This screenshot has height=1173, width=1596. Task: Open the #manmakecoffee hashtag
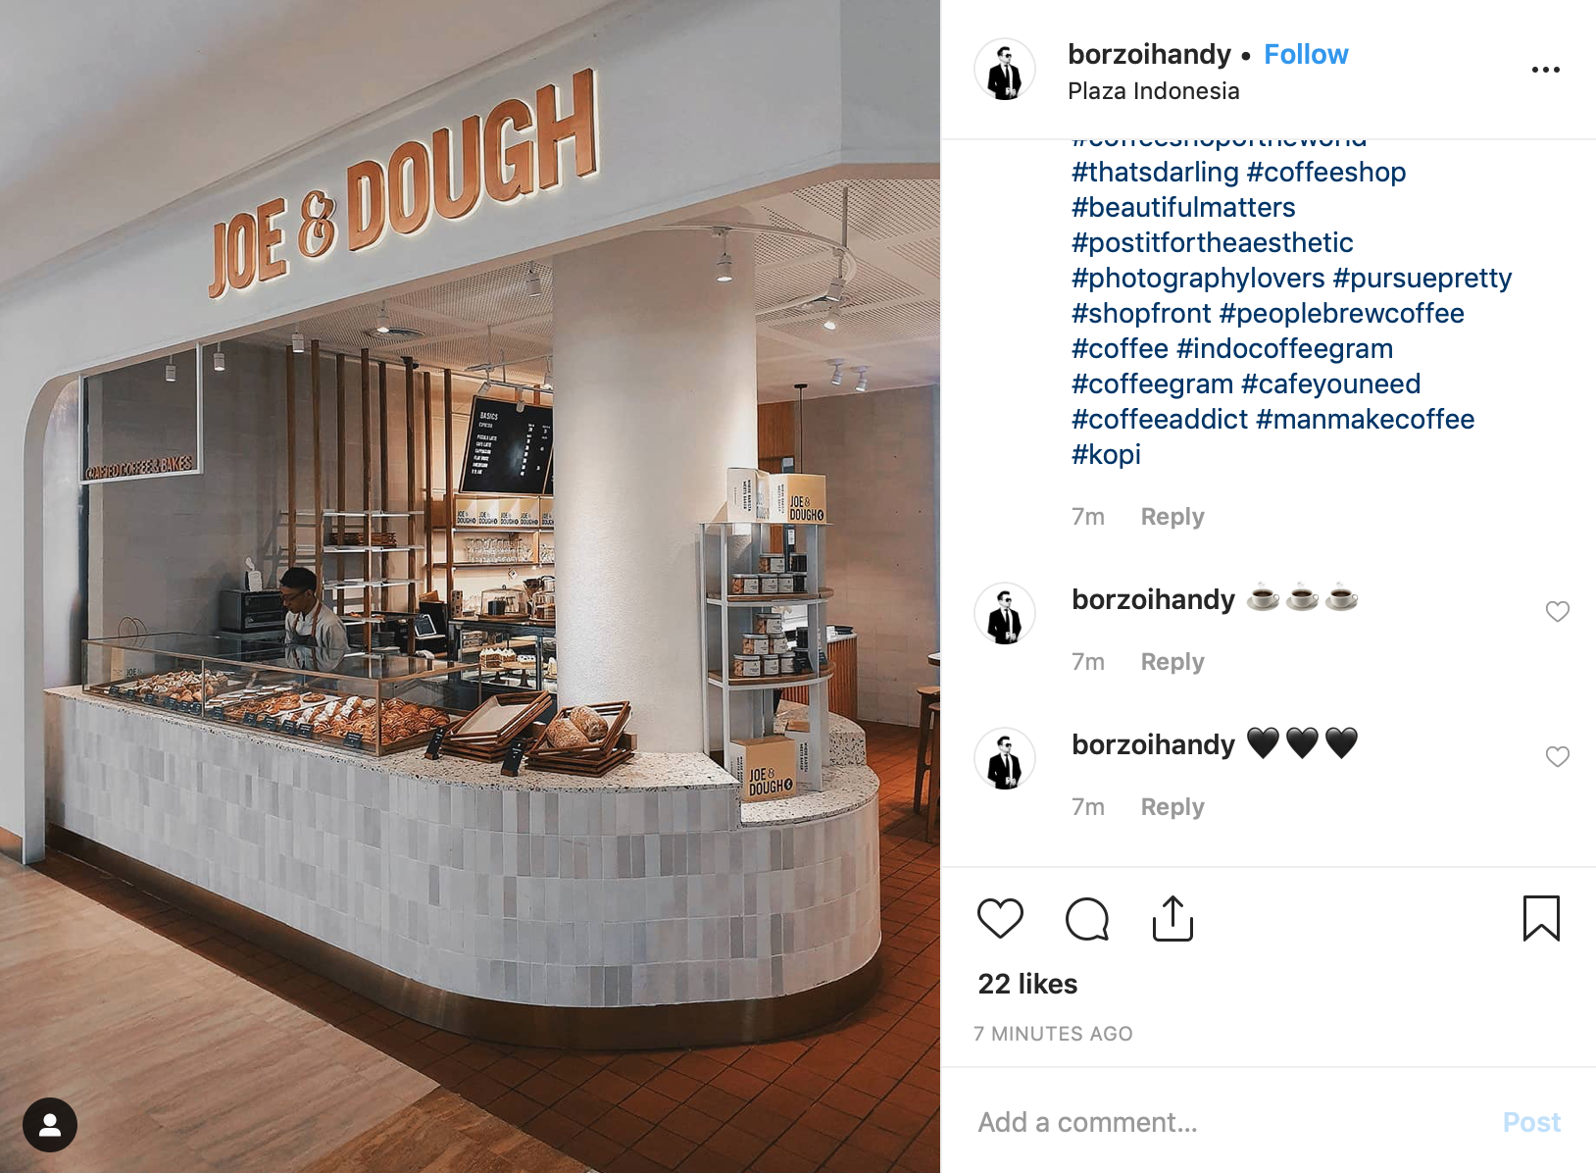[x=1365, y=420]
